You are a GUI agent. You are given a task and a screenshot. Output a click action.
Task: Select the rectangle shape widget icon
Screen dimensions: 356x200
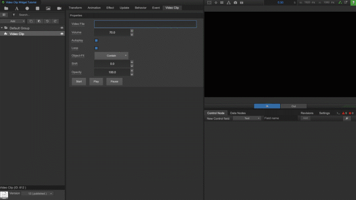[x=38, y=9]
